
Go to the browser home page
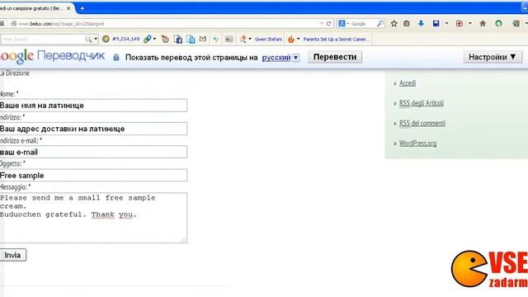tap(483, 23)
